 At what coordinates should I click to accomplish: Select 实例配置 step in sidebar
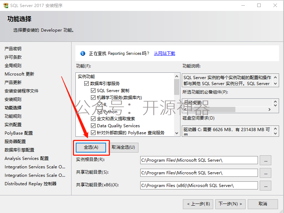coord(13,125)
